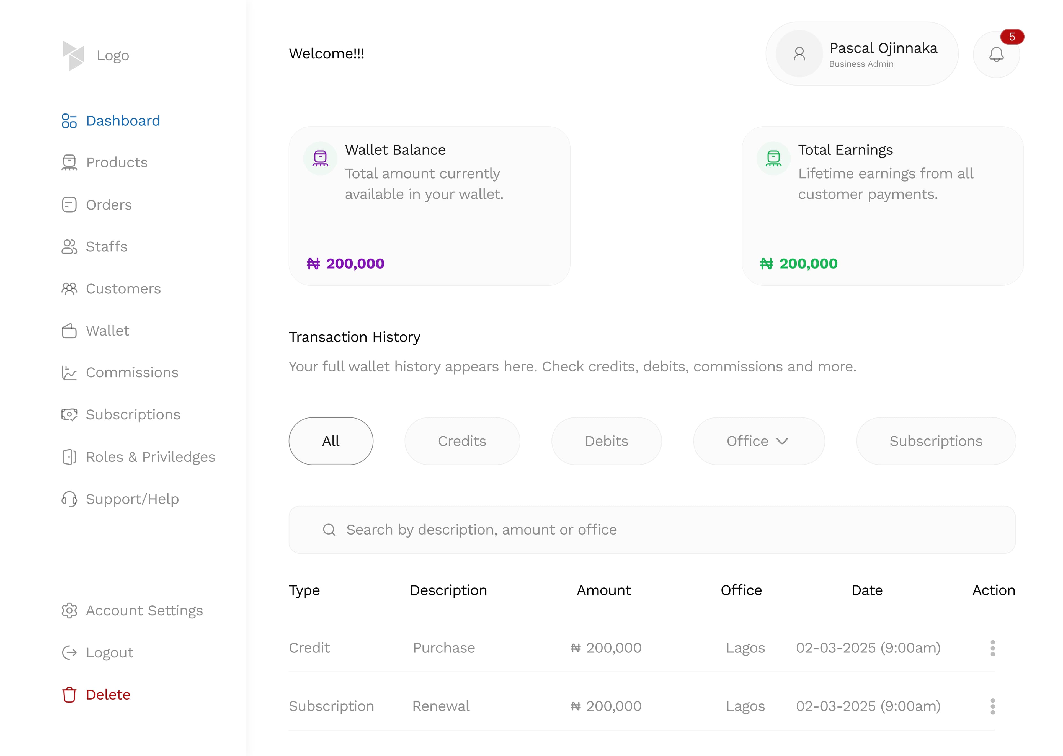Click the Business Admin role label
1063x756 pixels.
(x=861, y=64)
